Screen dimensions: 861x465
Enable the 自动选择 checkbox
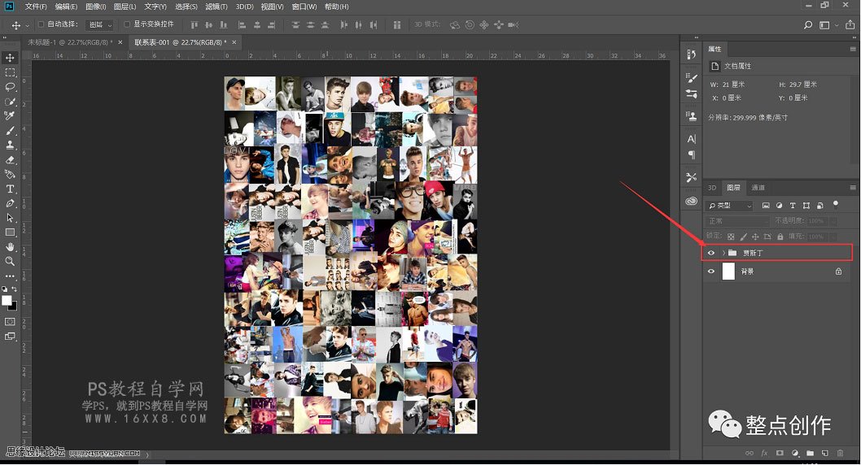41,24
